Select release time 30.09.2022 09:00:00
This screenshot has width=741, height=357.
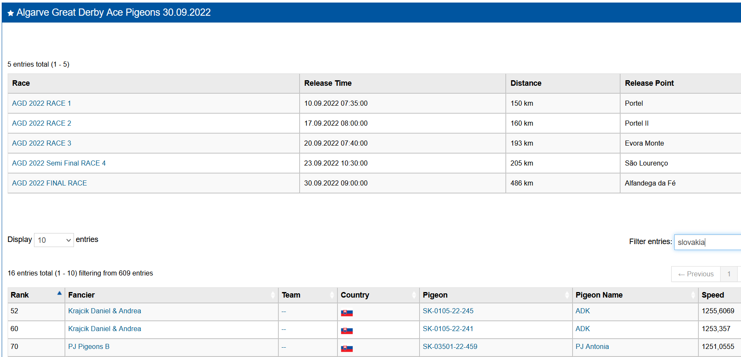point(336,183)
